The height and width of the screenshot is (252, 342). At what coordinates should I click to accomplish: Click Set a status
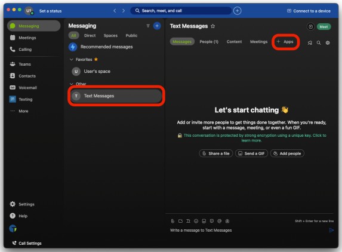click(x=50, y=11)
